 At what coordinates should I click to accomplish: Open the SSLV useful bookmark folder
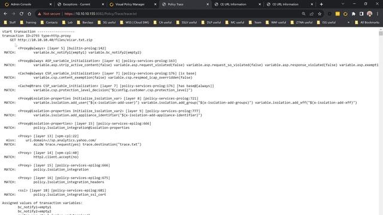pos(186,23)
